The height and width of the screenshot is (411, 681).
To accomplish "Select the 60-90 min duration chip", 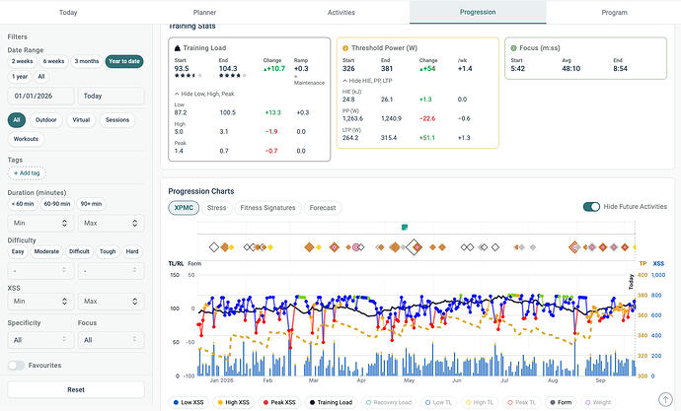I will [x=57, y=204].
